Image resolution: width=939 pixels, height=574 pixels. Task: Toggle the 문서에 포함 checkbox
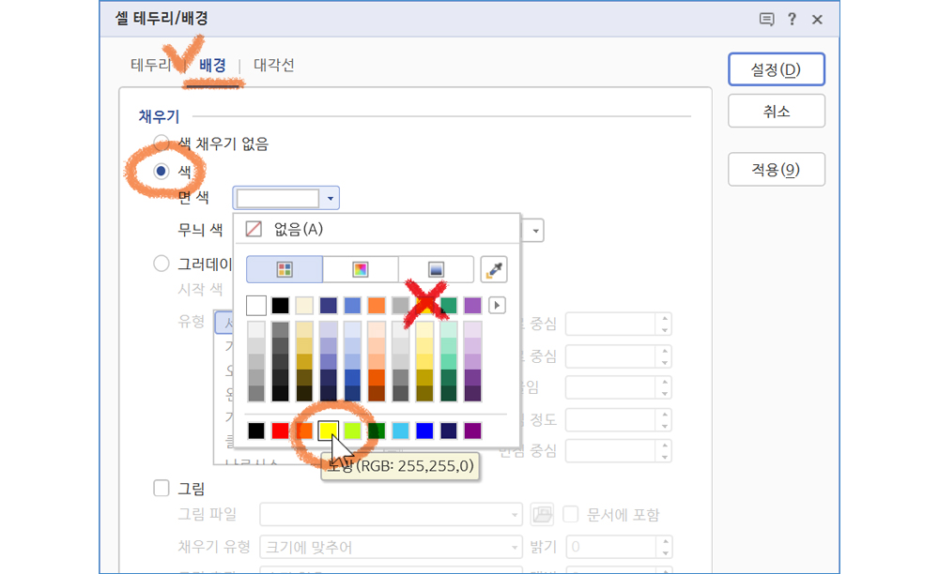coord(571,514)
